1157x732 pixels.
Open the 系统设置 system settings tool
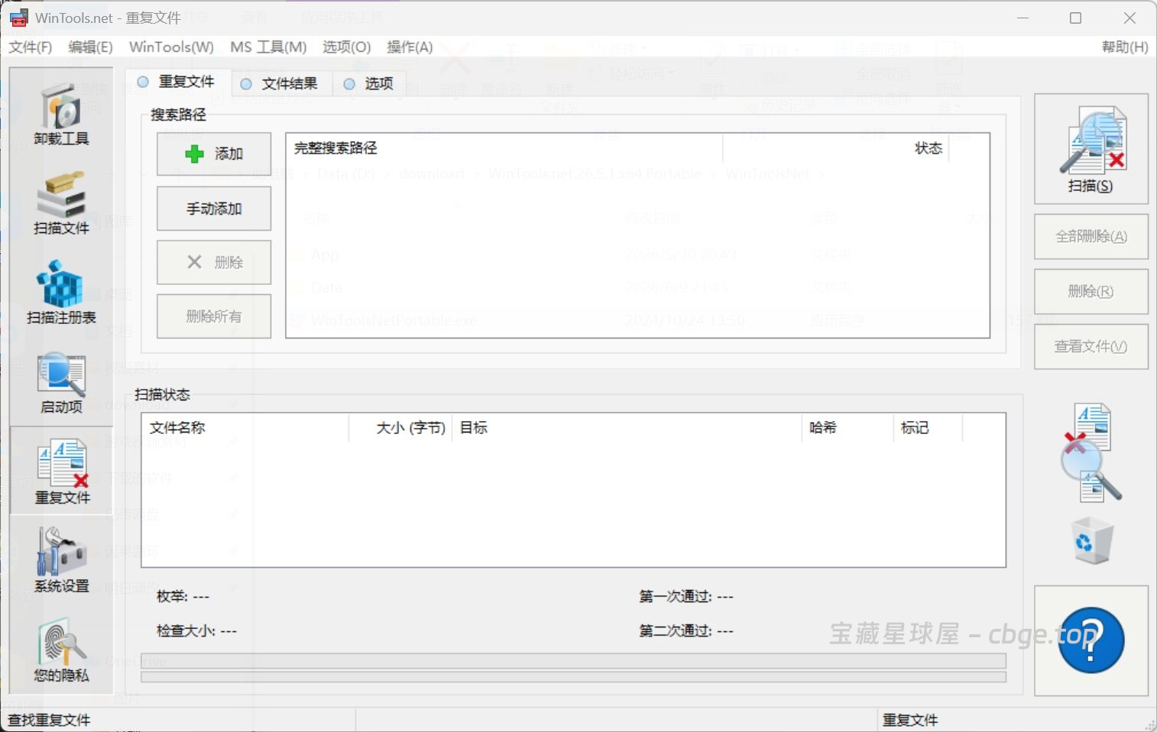tap(61, 561)
